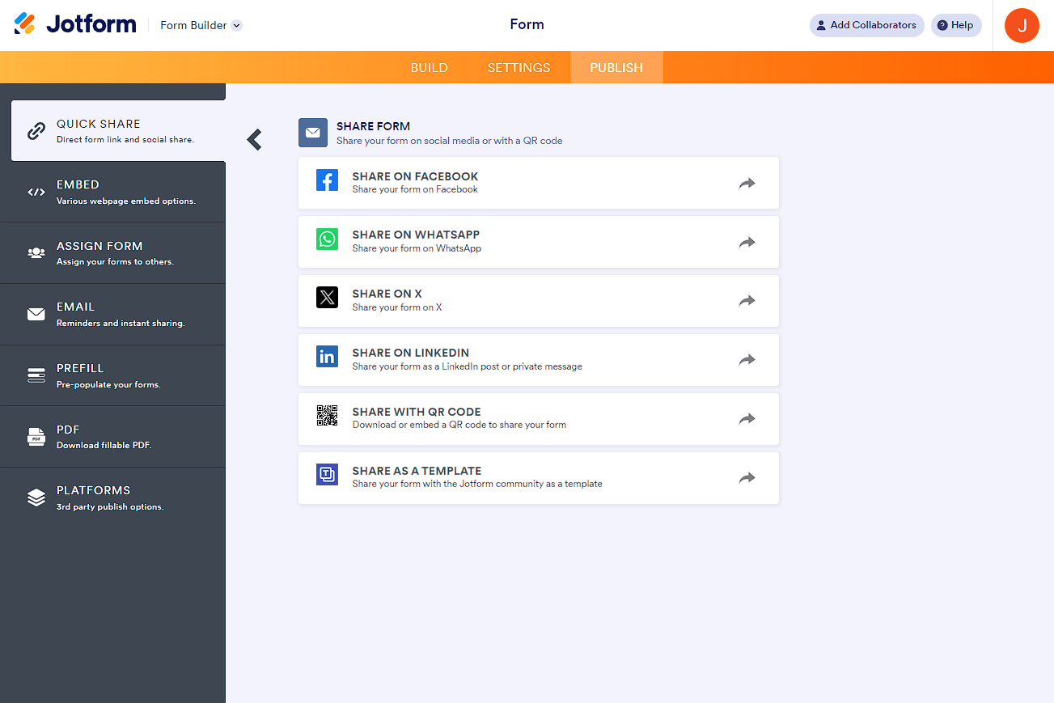Image resolution: width=1054 pixels, height=703 pixels.
Task: Open the Embed sidebar section
Action: (x=112, y=192)
